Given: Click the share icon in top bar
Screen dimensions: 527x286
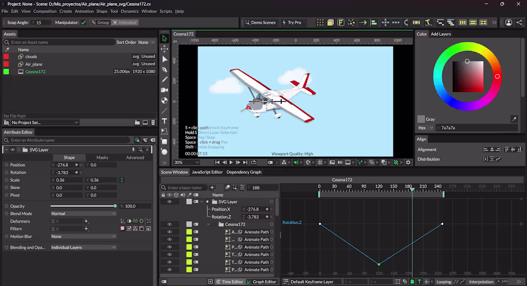Looking at the screenshot, I should (519, 23).
